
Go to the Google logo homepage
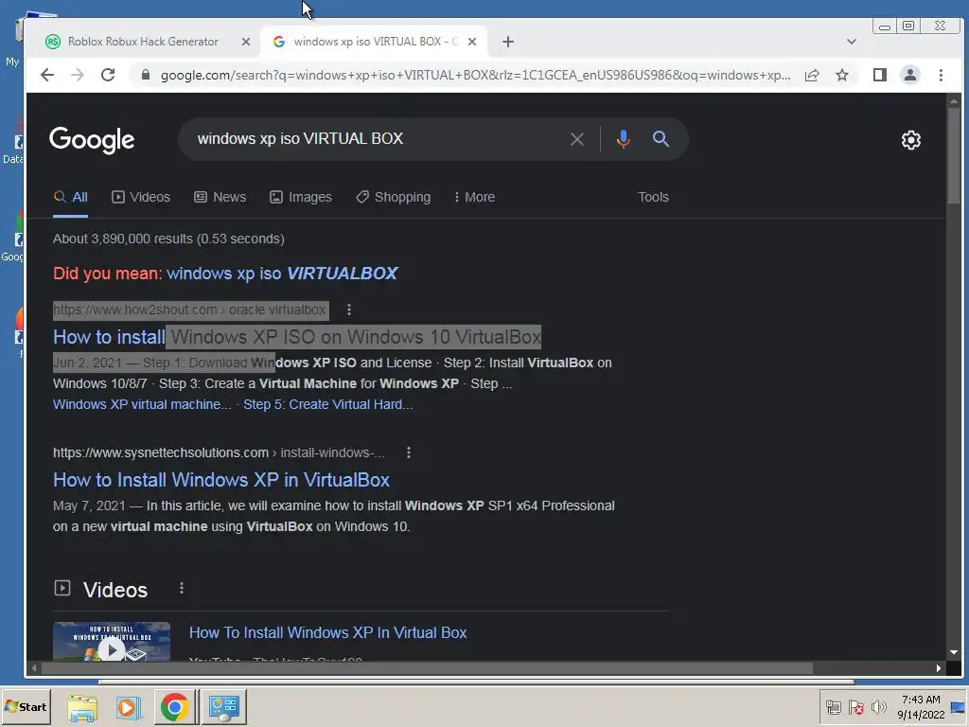pos(92,140)
